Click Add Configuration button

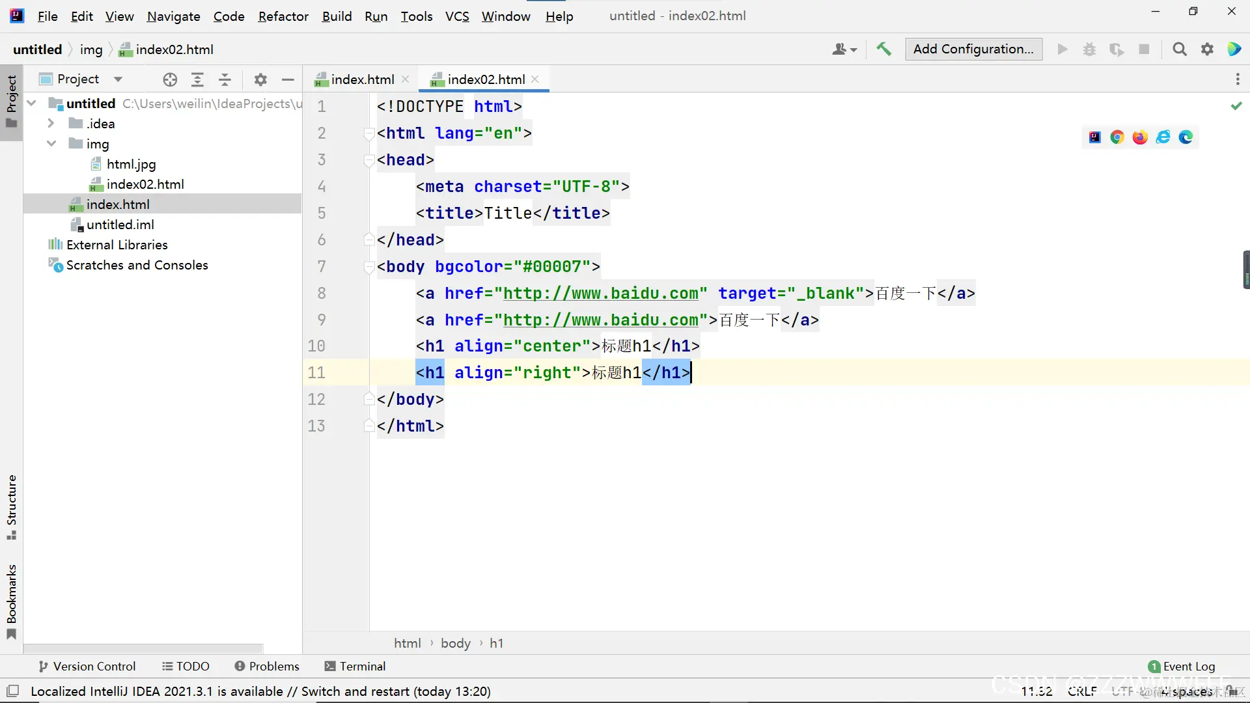[973, 49]
